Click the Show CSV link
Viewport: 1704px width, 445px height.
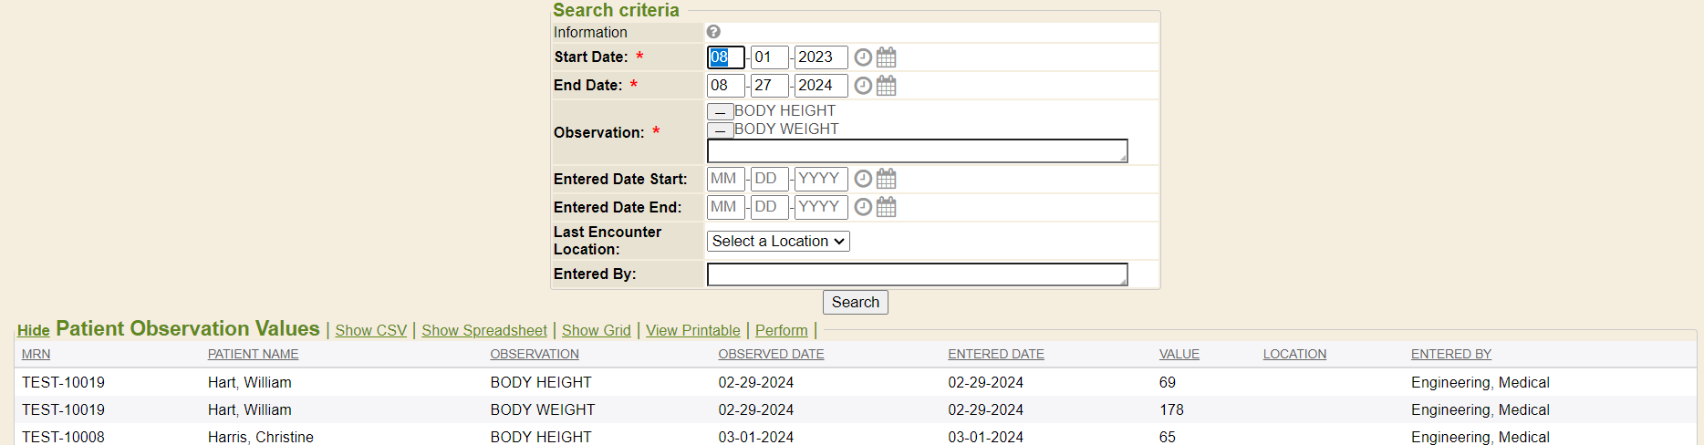[x=370, y=330]
